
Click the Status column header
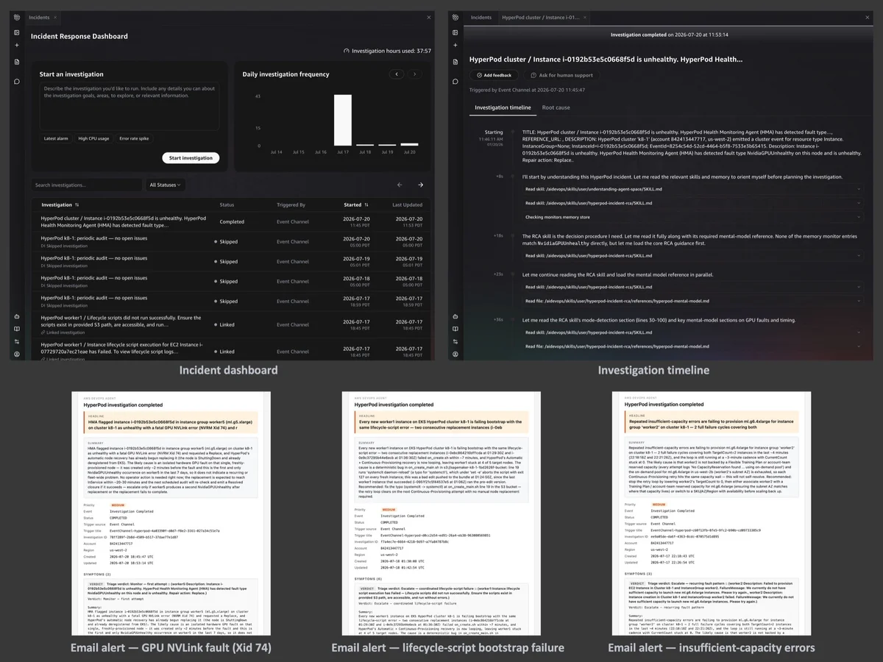pyautogui.click(x=227, y=205)
